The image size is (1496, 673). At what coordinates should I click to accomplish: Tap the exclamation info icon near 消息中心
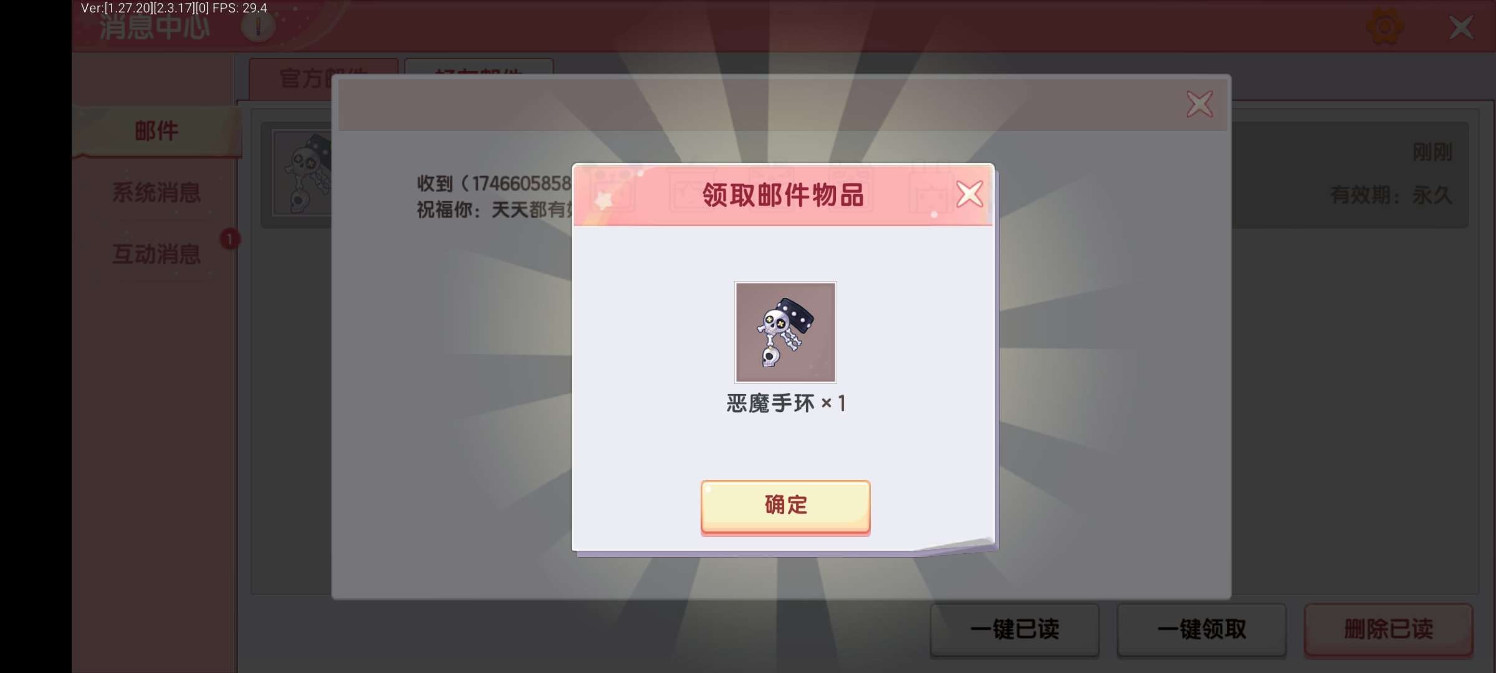pyautogui.click(x=258, y=27)
